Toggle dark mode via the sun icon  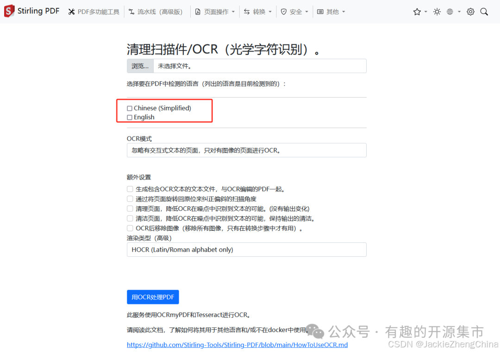pos(437,12)
